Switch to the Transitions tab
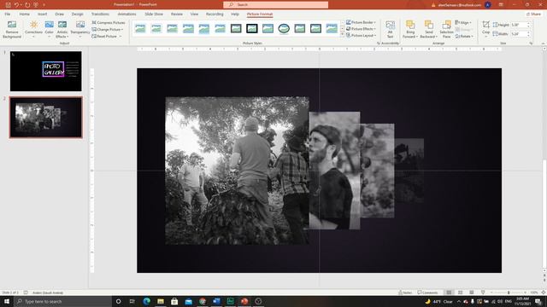547x307 pixels. point(100,14)
